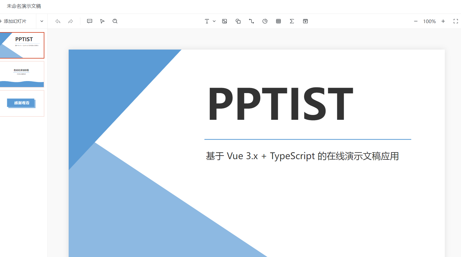Select the media insert icon

(305, 21)
